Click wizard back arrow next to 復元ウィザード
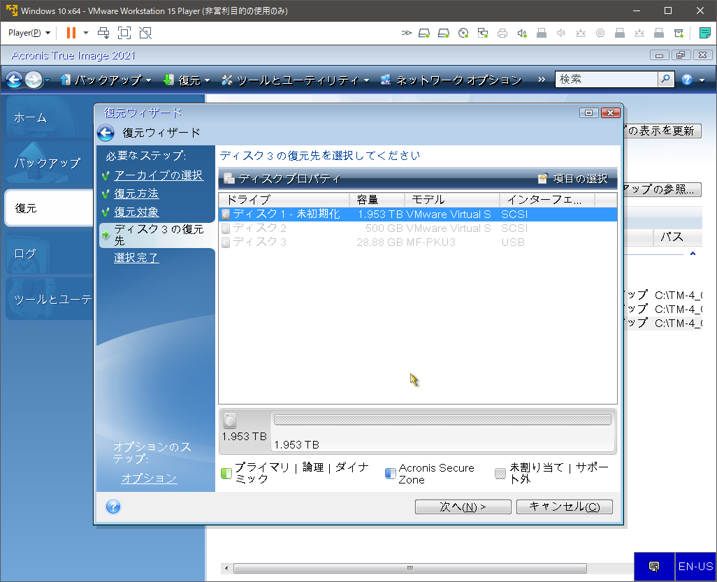 [x=106, y=133]
